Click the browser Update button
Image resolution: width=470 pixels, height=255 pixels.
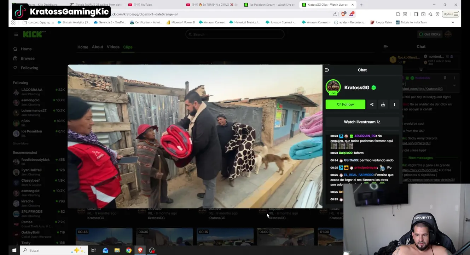coord(451,14)
